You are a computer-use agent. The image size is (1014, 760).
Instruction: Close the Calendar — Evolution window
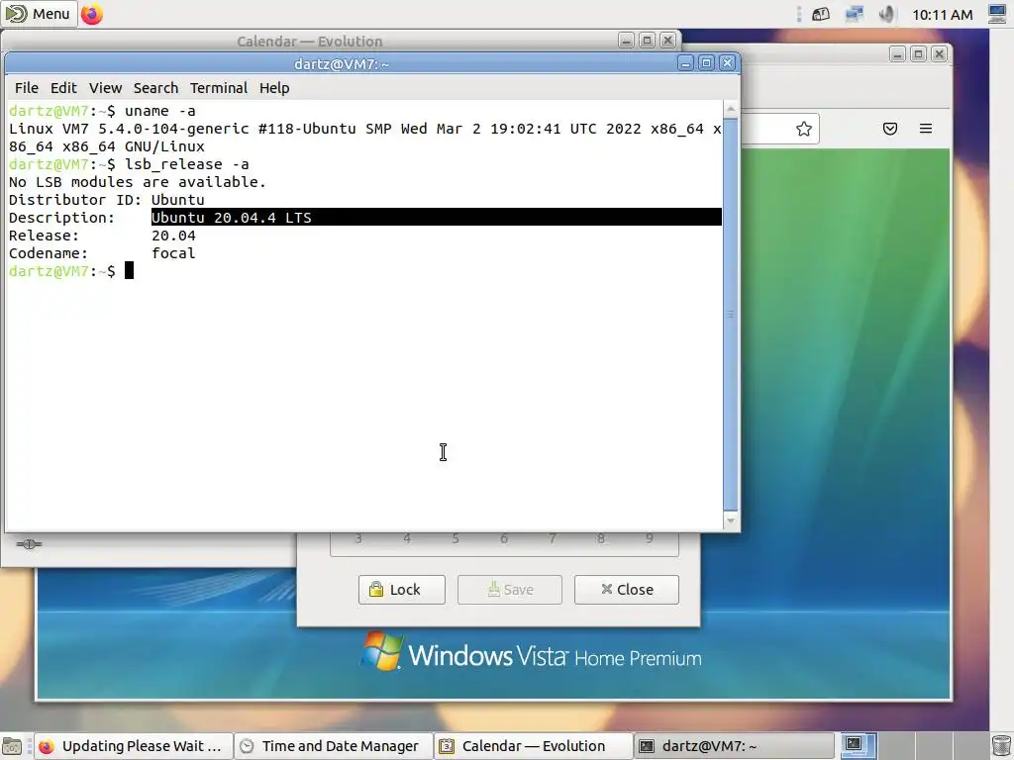pos(668,41)
